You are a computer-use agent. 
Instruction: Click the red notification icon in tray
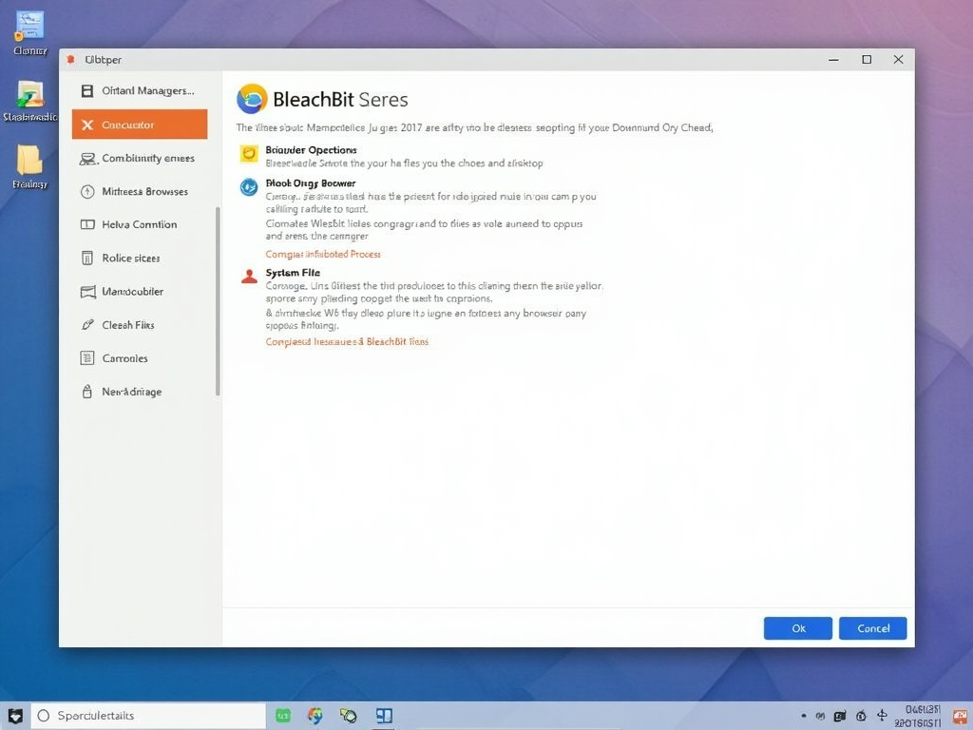point(960,717)
